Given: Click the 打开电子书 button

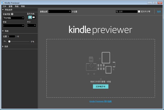Looking at the screenshot, I should pyautogui.click(x=100, y=86).
